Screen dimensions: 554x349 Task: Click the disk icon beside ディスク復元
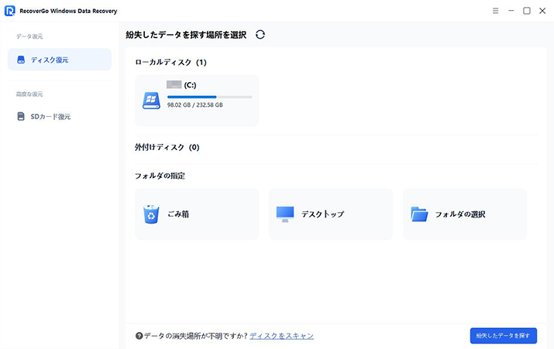(21, 60)
